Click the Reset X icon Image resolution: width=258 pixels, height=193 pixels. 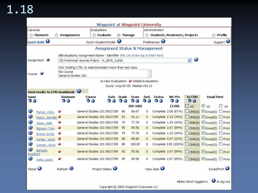click(x=40, y=168)
